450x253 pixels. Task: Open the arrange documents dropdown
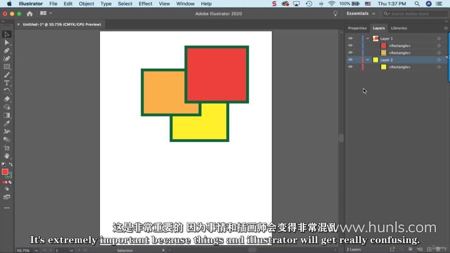coord(46,13)
